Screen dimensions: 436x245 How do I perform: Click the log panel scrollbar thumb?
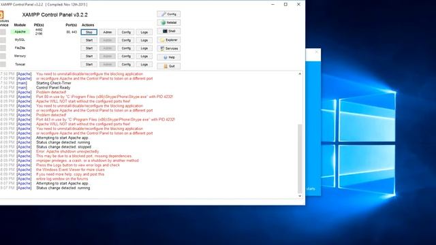pyautogui.click(x=300, y=159)
